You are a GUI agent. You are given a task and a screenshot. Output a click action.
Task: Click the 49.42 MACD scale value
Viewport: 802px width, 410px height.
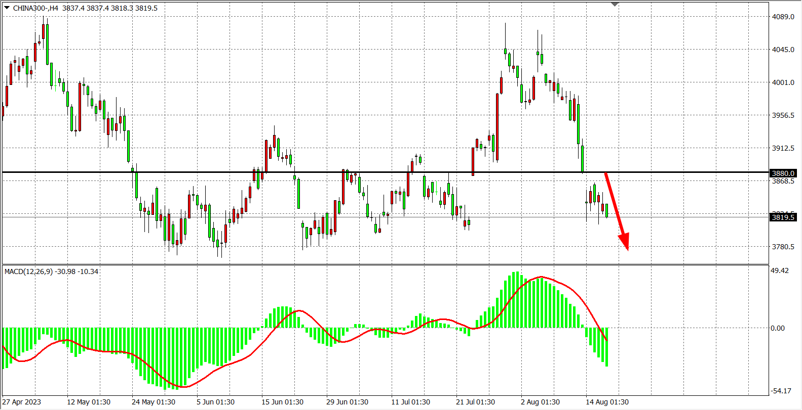[x=780, y=270]
